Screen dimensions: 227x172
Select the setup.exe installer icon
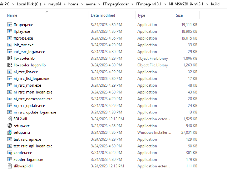(10, 126)
